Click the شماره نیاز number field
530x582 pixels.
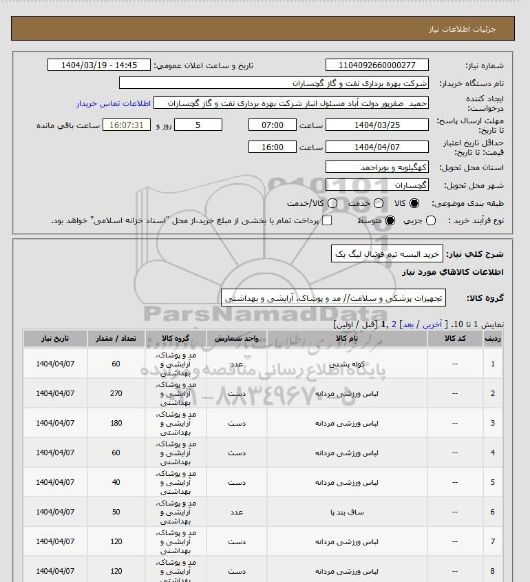coord(377,65)
